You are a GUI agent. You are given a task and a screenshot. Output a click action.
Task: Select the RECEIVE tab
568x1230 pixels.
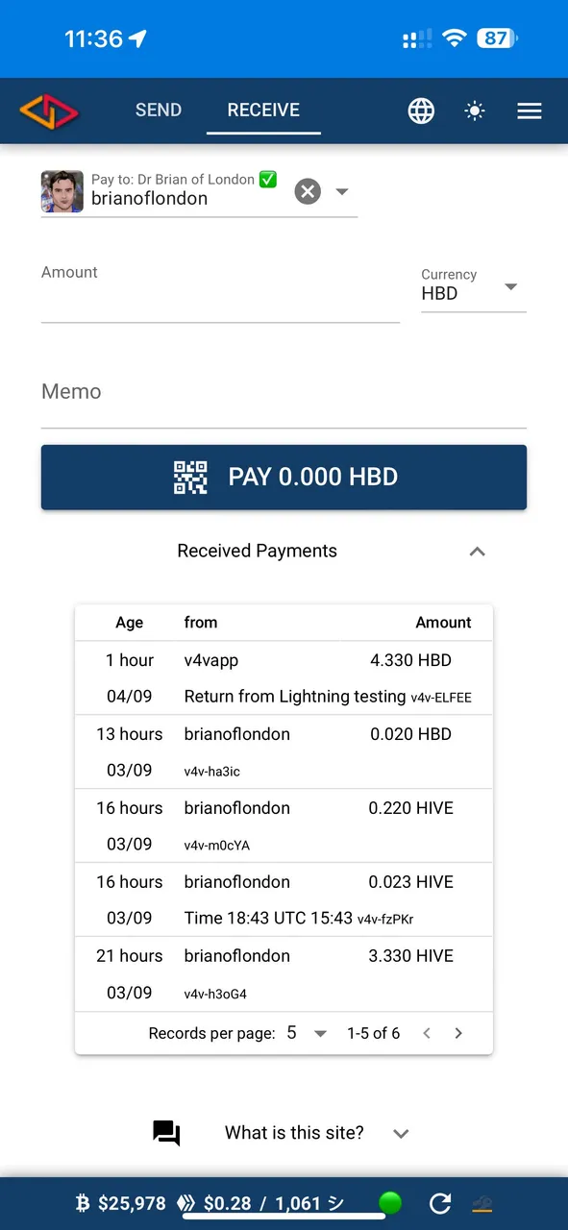click(x=263, y=110)
